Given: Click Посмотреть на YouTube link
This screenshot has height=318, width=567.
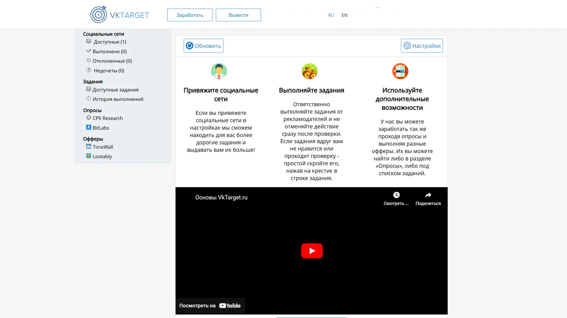Looking at the screenshot, I should pyautogui.click(x=210, y=305).
